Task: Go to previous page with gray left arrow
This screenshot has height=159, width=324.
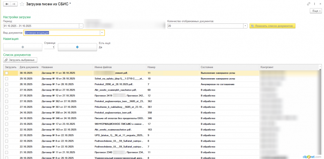Action: 23,47
